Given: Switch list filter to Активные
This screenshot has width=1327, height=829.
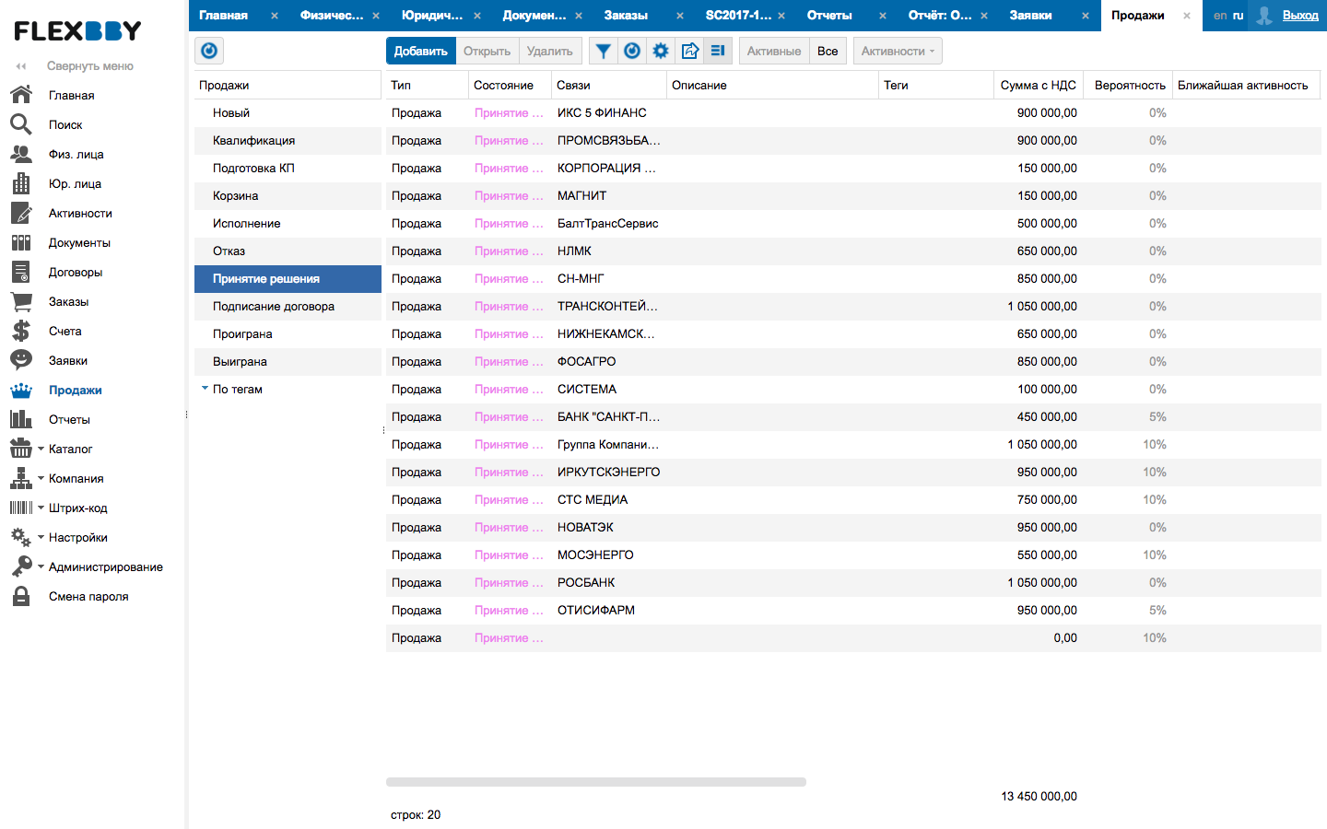Looking at the screenshot, I should coord(773,52).
